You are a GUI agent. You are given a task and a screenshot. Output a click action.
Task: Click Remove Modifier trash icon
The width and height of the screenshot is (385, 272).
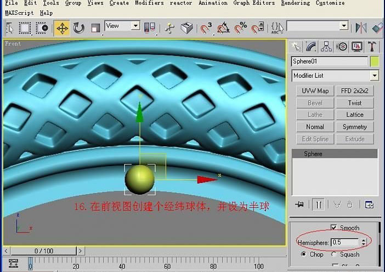(350, 205)
